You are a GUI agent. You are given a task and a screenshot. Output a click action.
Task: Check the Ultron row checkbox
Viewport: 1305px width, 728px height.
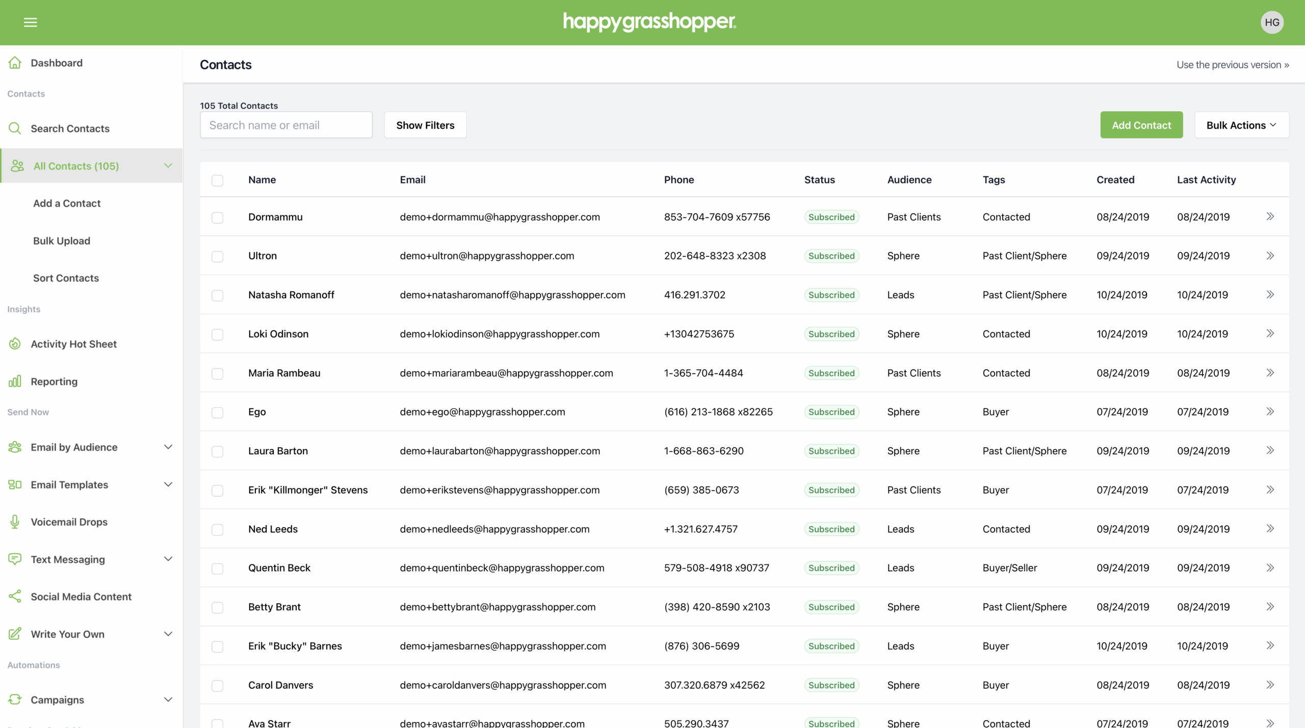tap(218, 256)
